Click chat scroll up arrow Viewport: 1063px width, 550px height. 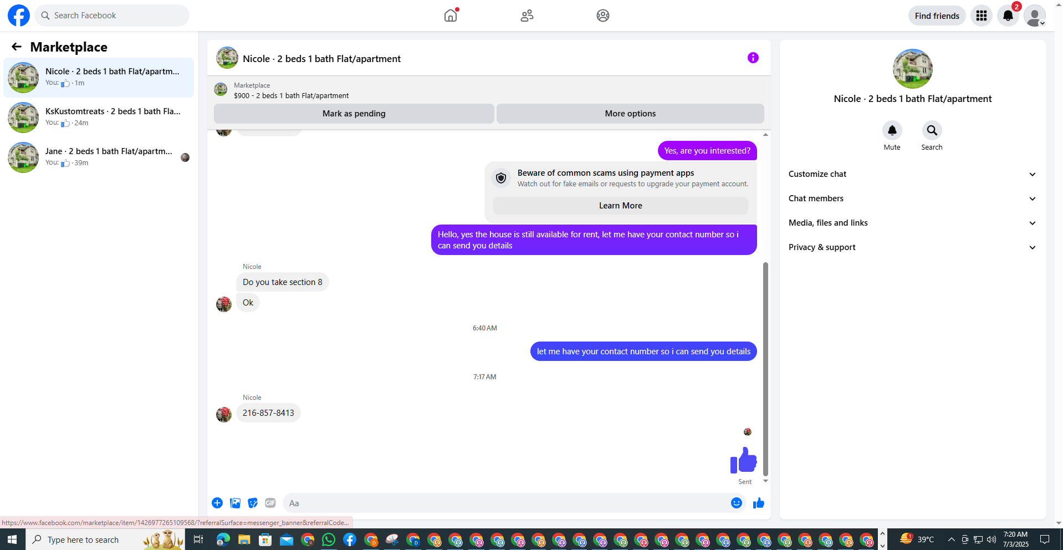(765, 134)
